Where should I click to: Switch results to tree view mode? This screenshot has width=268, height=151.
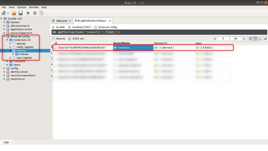tap(250, 39)
